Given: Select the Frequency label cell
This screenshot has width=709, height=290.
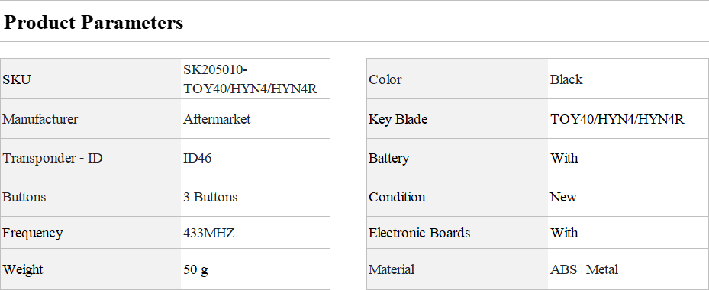Looking at the screenshot, I should [x=90, y=233].
